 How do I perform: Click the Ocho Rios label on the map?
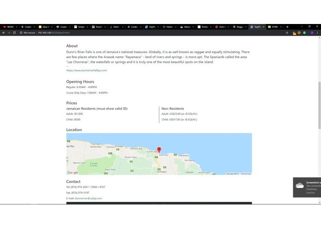click(164, 155)
